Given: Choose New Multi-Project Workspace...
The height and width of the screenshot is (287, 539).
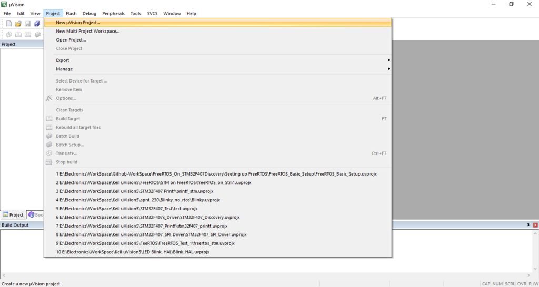Looking at the screenshot, I should tap(217, 31).
